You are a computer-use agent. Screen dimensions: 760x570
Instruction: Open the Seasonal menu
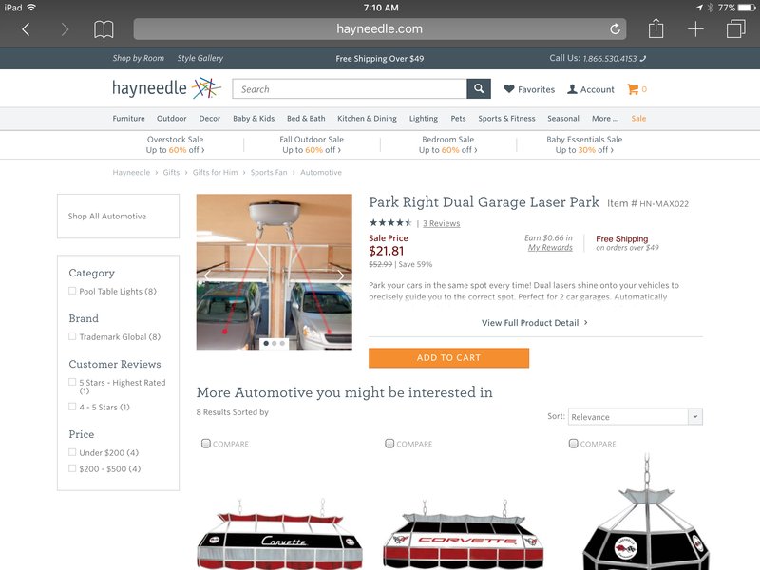coord(563,118)
